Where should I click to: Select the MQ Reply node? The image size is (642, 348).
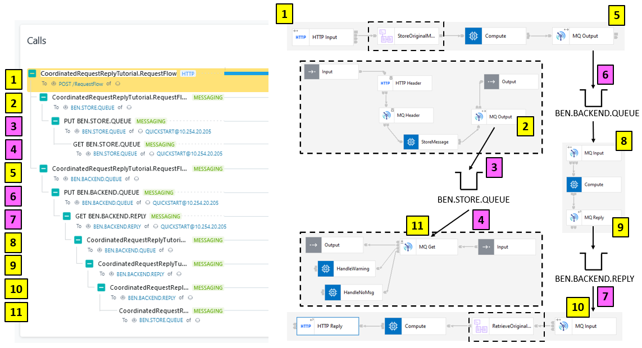click(x=594, y=217)
